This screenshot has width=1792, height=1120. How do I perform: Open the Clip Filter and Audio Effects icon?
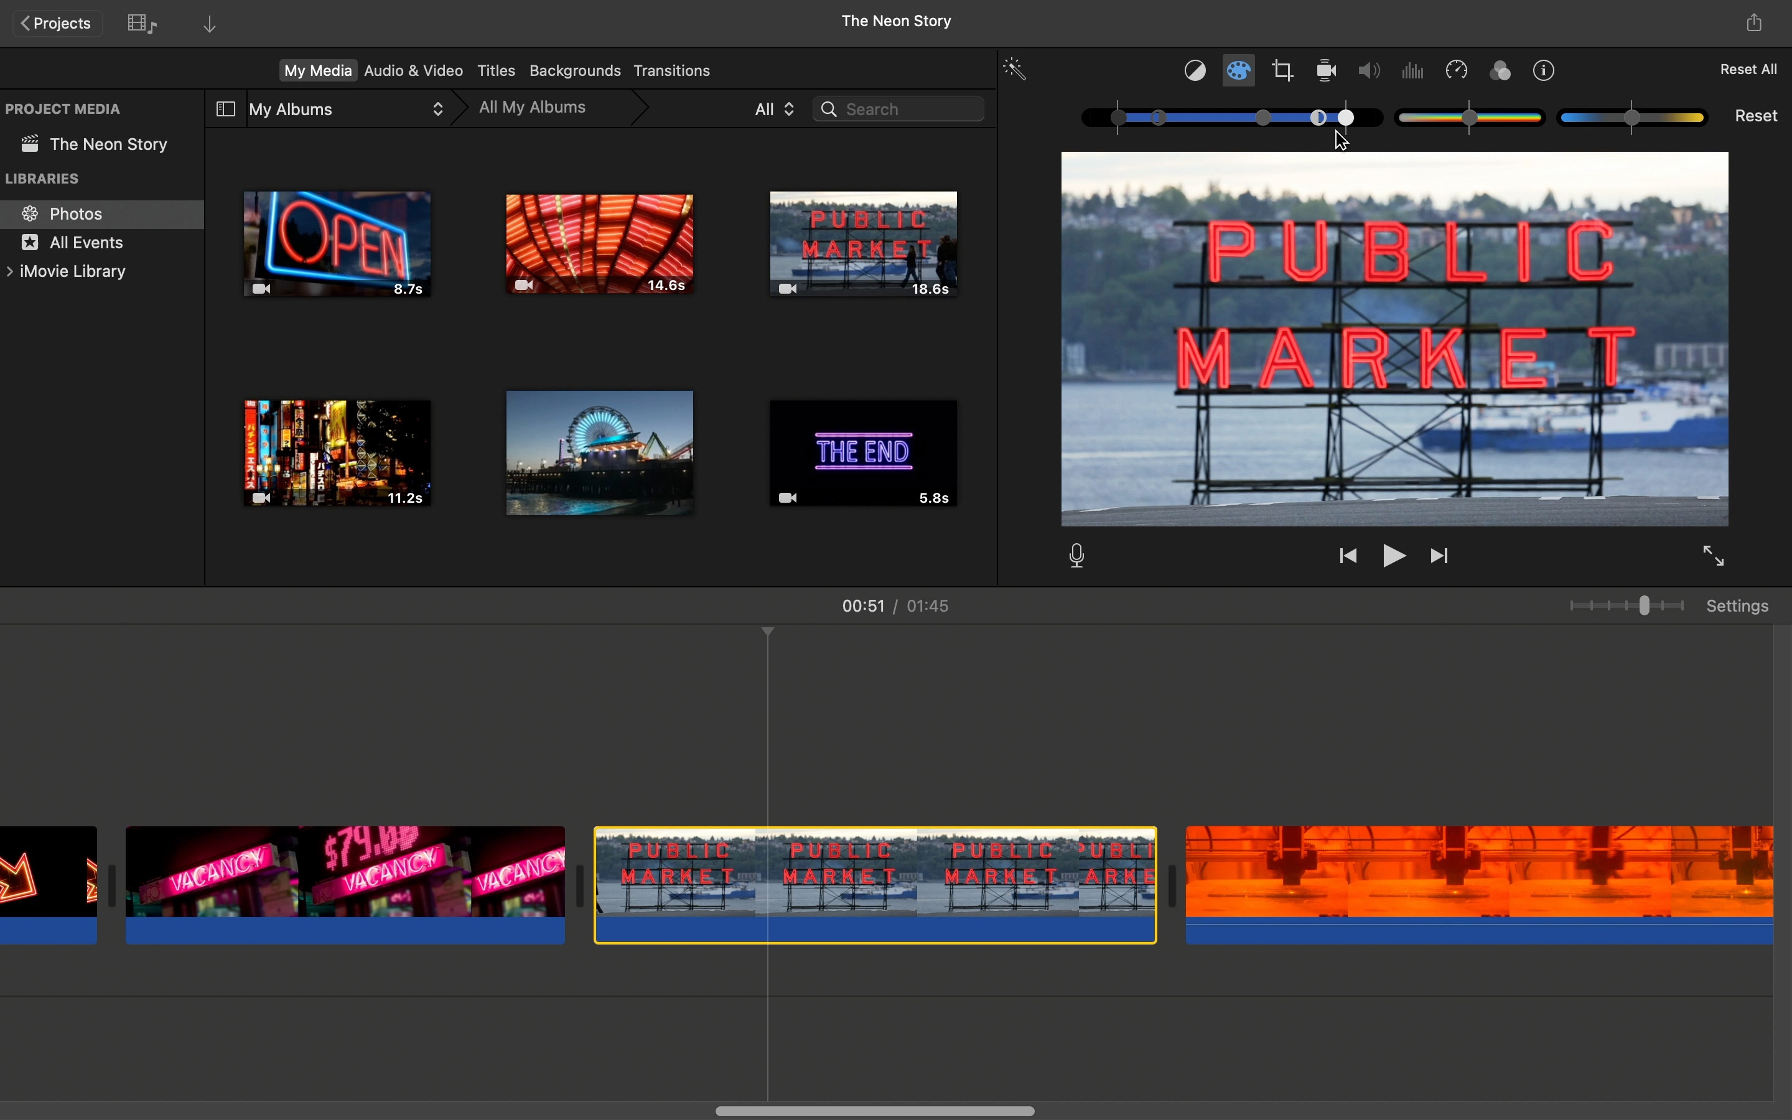pos(1501,70)
